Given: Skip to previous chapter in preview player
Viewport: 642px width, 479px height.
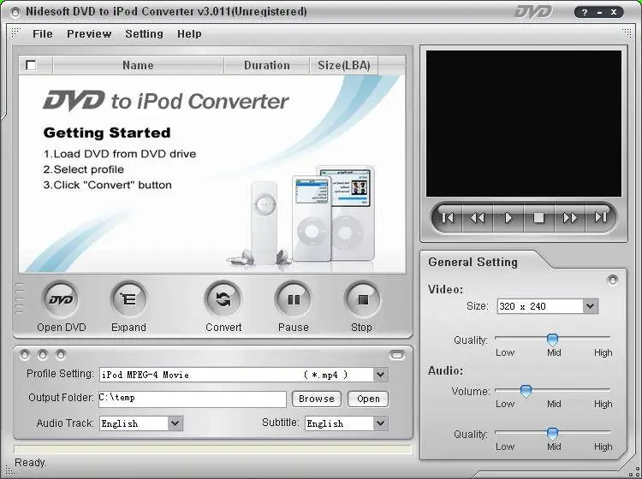Looking at the screenshot, I should 447,217.
